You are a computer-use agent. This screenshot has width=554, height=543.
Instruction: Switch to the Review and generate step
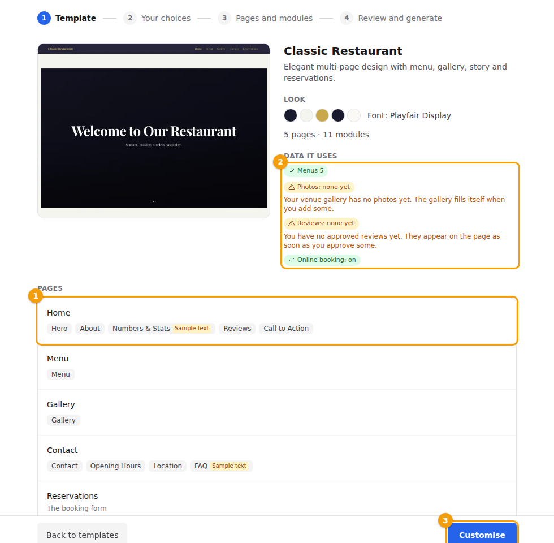point(391,18)
